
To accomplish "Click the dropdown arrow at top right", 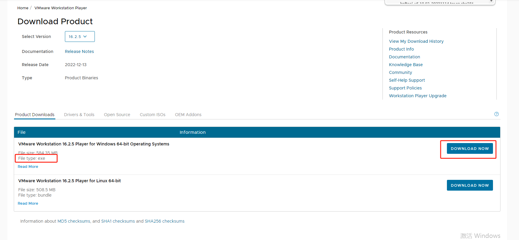I will click(x=491, y=1).
